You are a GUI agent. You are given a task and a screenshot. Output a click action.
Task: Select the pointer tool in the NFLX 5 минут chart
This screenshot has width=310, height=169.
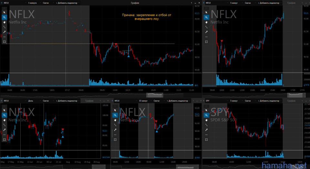click(206, 12)
